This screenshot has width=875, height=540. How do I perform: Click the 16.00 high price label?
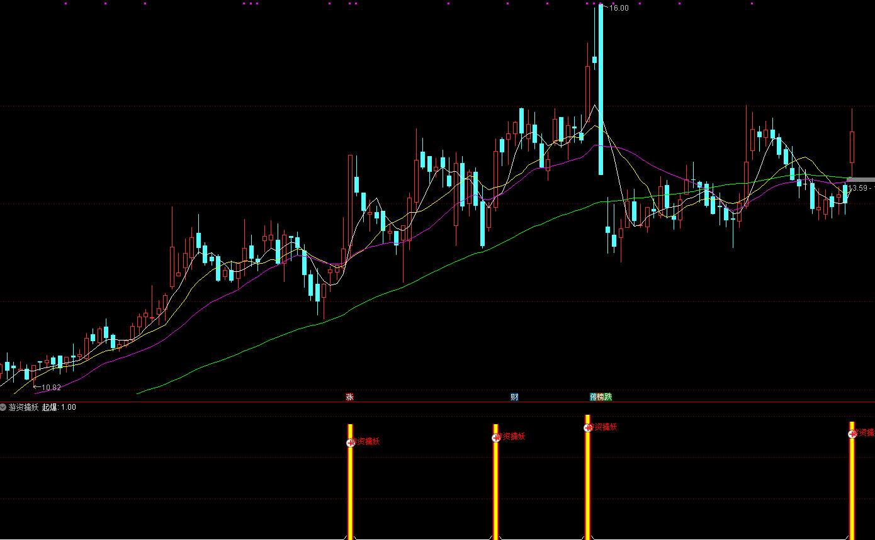(x=619, y=8)
